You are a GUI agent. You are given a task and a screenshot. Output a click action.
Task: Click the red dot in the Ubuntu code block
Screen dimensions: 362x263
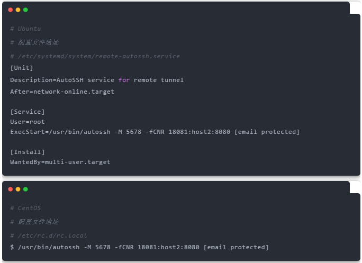click(11, 10)
